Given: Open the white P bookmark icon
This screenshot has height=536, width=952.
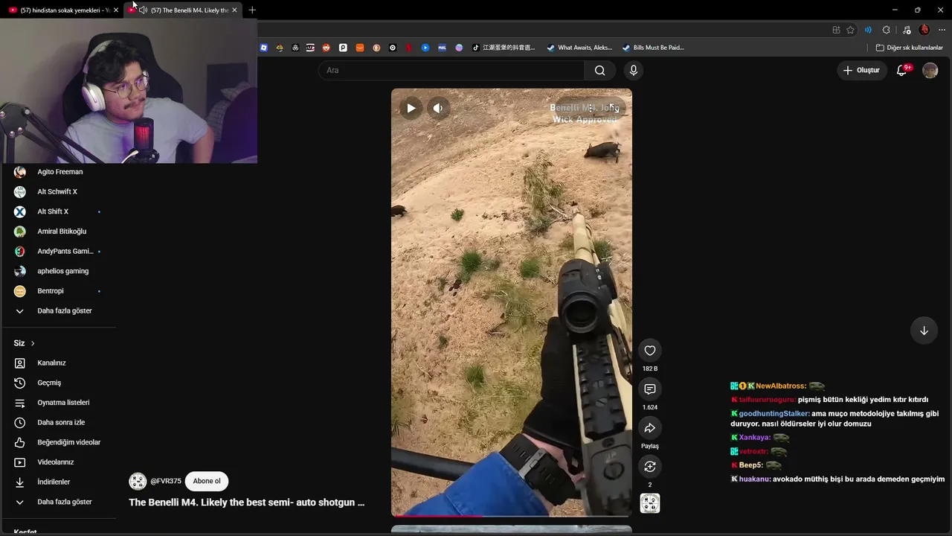Looking at the screenshot, I should click(x=343, y=48).
